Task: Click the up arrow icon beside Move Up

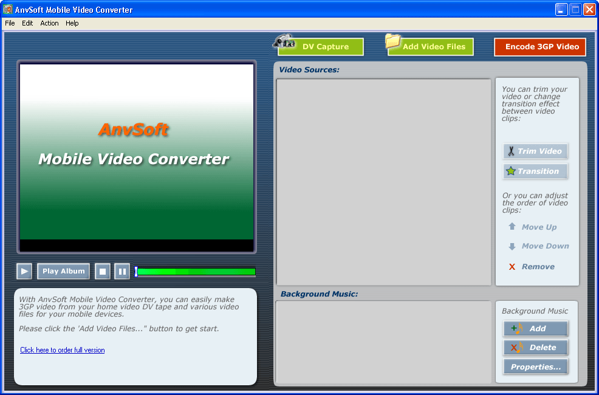Action: pyautogui.click(x=512, y=227)
